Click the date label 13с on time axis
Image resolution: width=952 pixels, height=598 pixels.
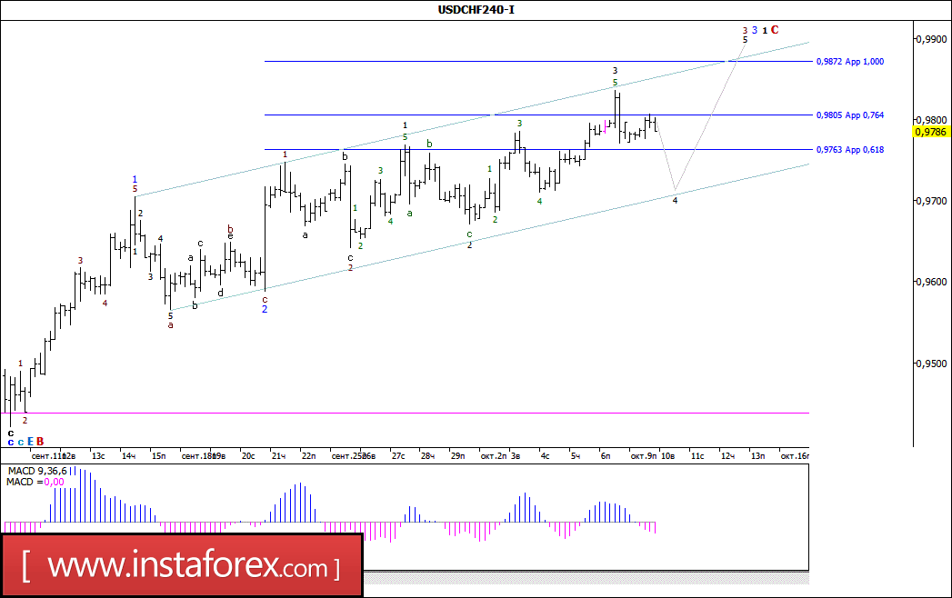[x=98, y=456]
